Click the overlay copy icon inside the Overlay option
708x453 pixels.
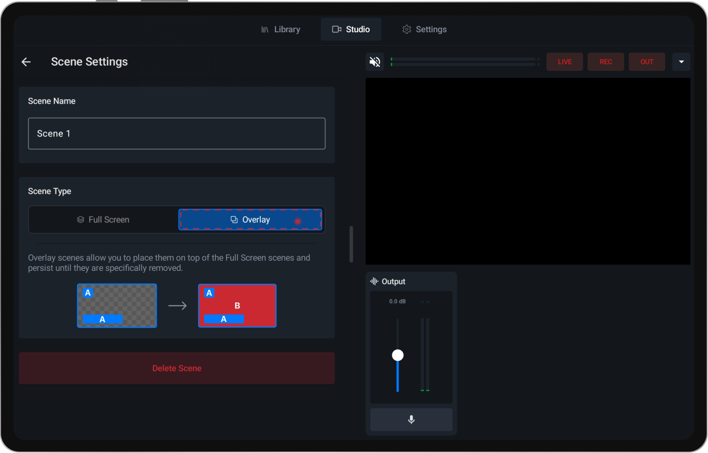click(x=233, y=219)
